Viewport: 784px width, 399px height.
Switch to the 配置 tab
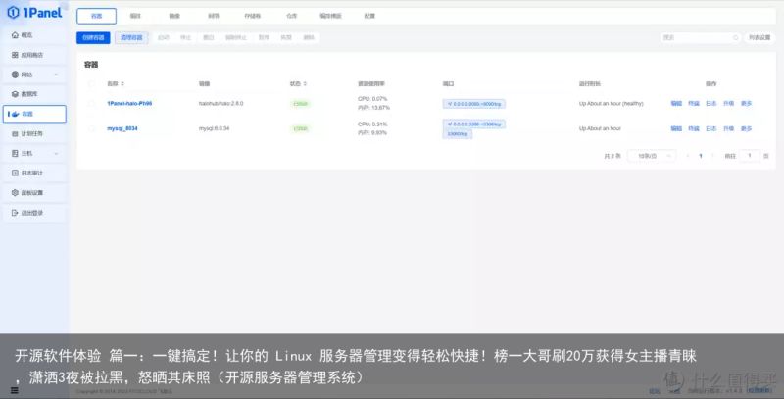[369, 16]
